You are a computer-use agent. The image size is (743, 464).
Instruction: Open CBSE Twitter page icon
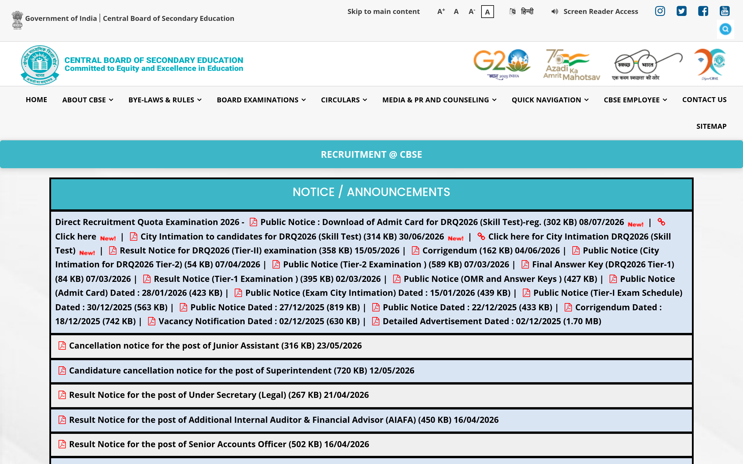click(x=681, y=11)
